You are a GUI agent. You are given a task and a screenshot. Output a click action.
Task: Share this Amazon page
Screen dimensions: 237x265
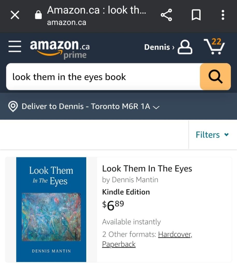167,15
